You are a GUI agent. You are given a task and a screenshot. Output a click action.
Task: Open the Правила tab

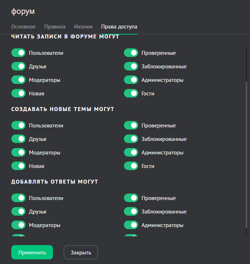click(55, 27)
